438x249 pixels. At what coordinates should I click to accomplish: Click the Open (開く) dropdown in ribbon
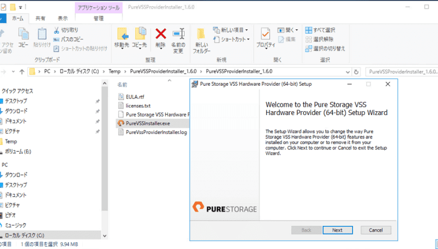pos(288,30)
